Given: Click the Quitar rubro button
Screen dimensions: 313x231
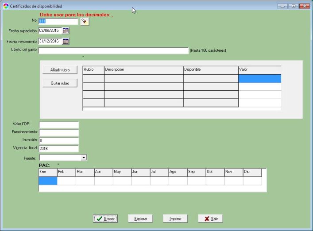Looking at the screenshot, I should click(60, 83).
